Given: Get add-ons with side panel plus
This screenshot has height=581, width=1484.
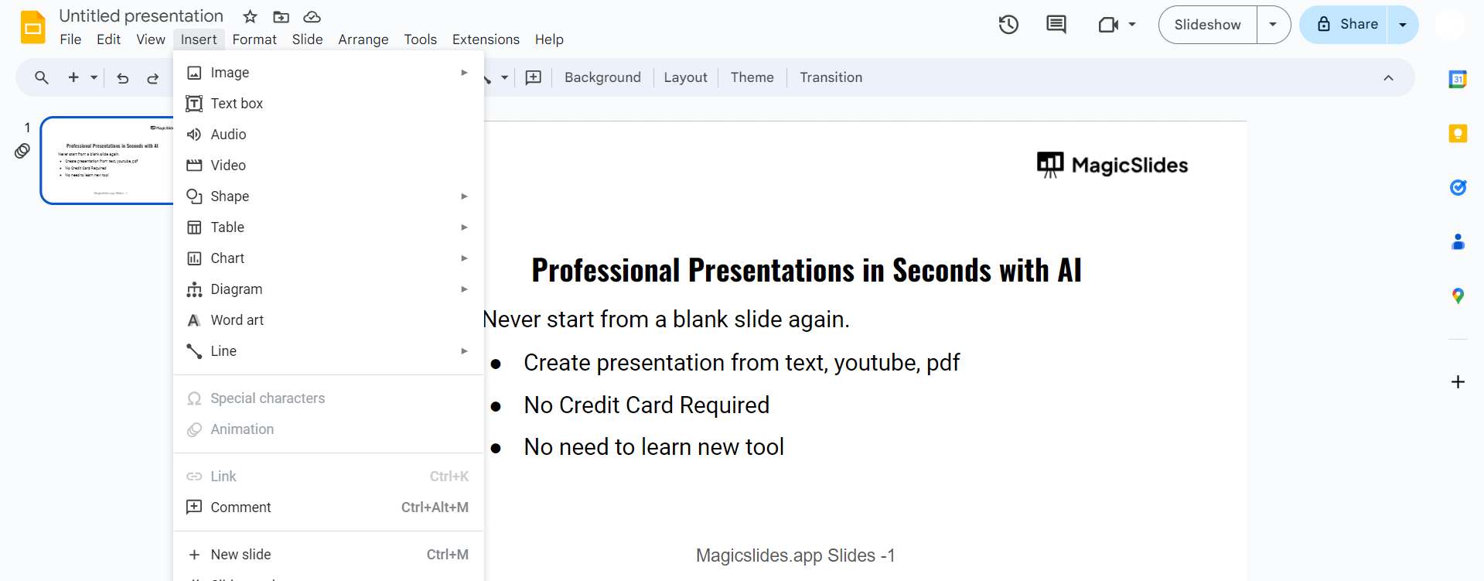Looking at the screenshot, I should (1458, 382).
